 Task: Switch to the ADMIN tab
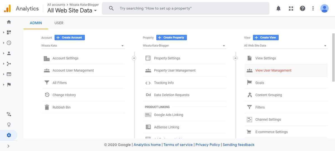(36, 23)
